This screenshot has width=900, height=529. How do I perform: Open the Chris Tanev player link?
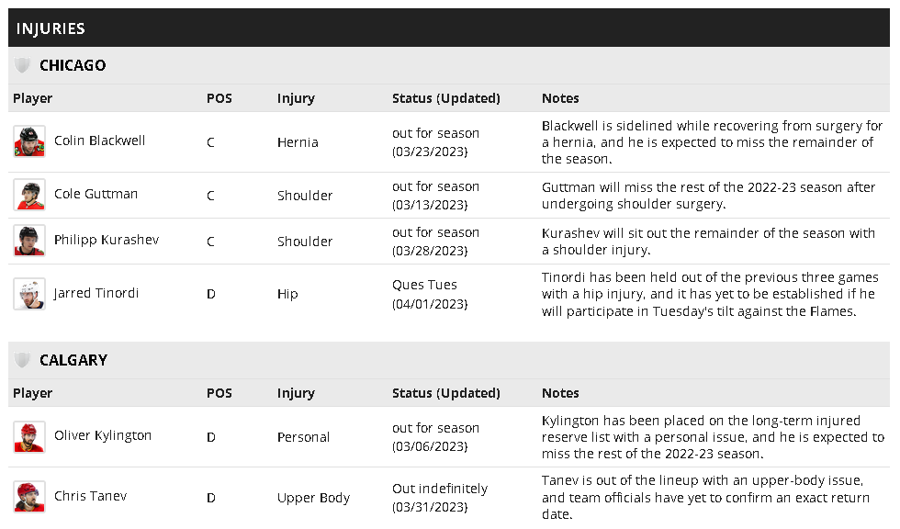pyautogui.click(x=90, y=496)
